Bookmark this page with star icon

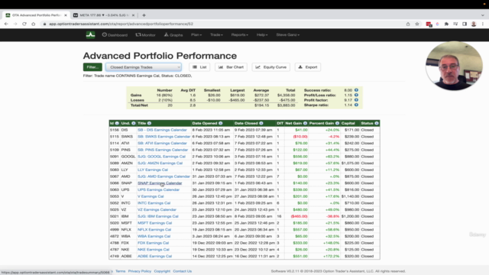coord(417,24)
